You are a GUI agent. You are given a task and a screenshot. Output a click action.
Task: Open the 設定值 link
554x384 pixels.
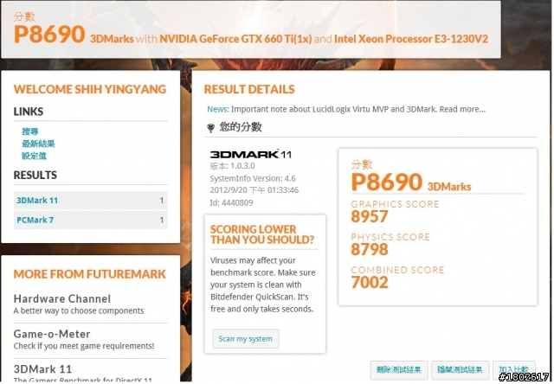[34, 156]
